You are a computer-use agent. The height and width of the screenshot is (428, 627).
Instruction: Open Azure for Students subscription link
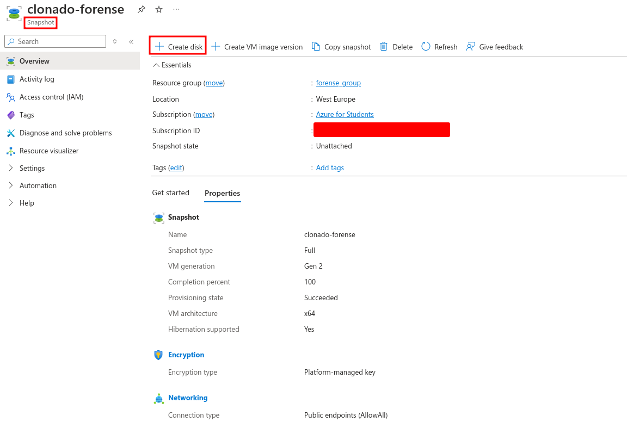pos(345,115)
